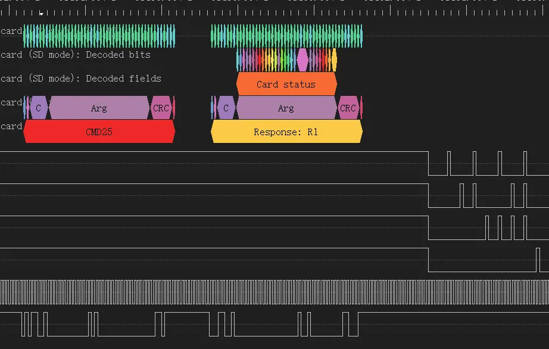The height and width of the screenshot is (349, 549).
Task: Click the small triangle marker on the time ruler
Action: point(40,13)
